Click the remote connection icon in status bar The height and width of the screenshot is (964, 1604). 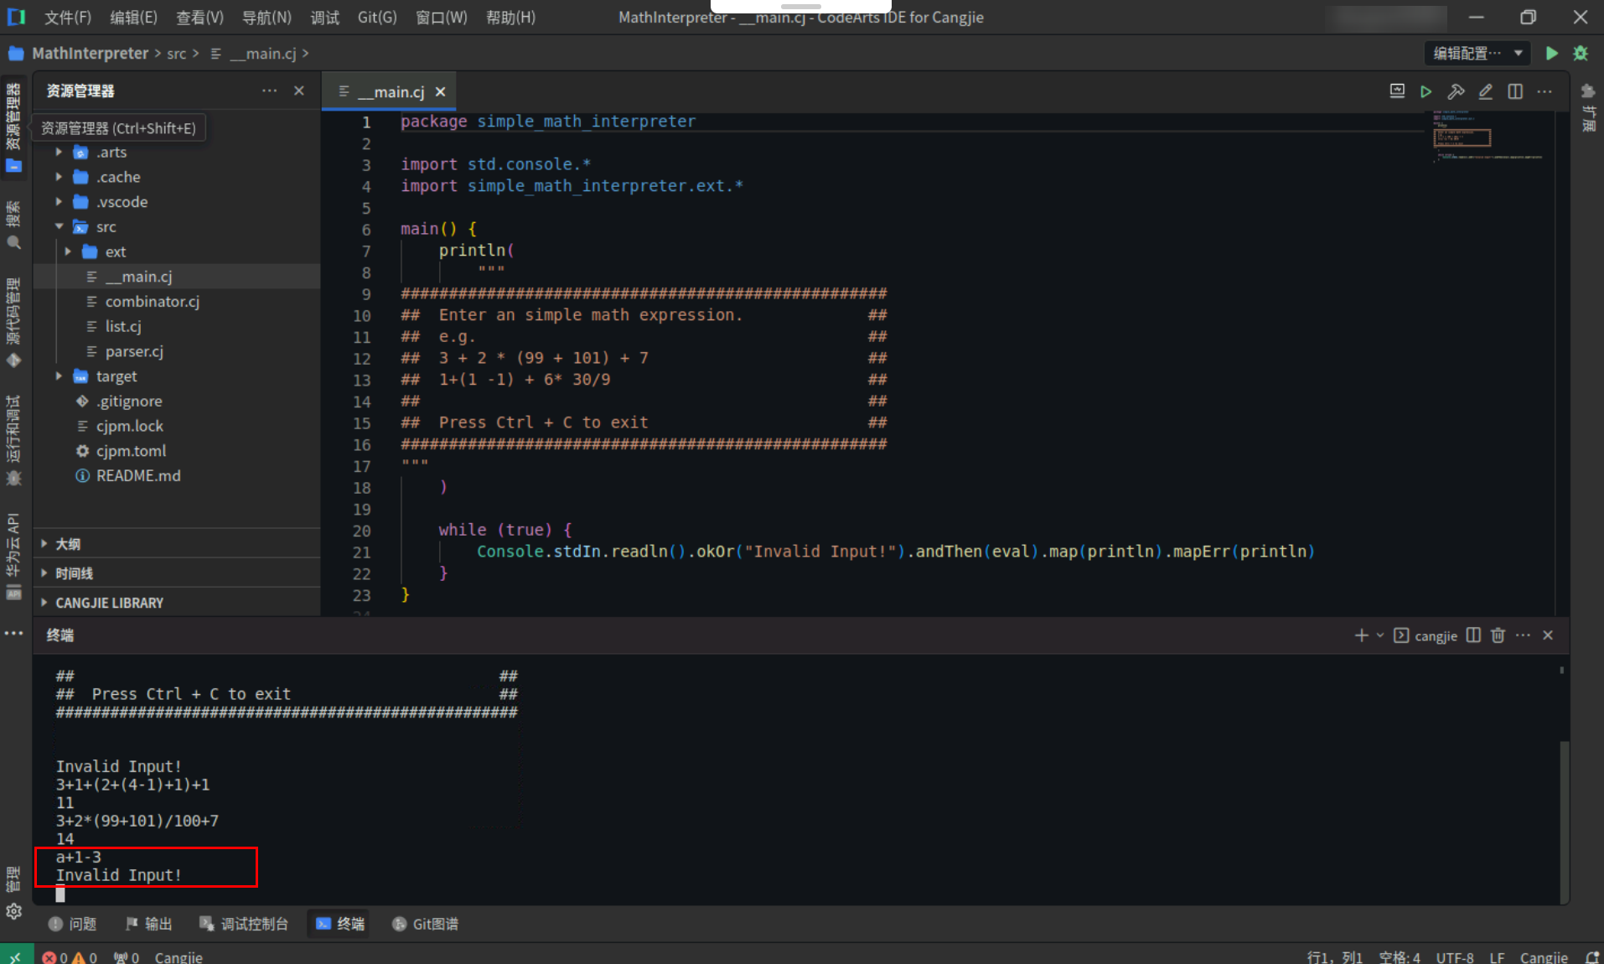click(16, 956)
